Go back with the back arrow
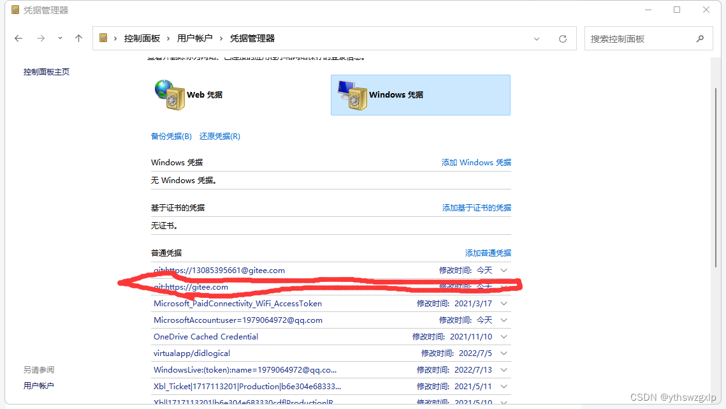 tap(18, 38)
